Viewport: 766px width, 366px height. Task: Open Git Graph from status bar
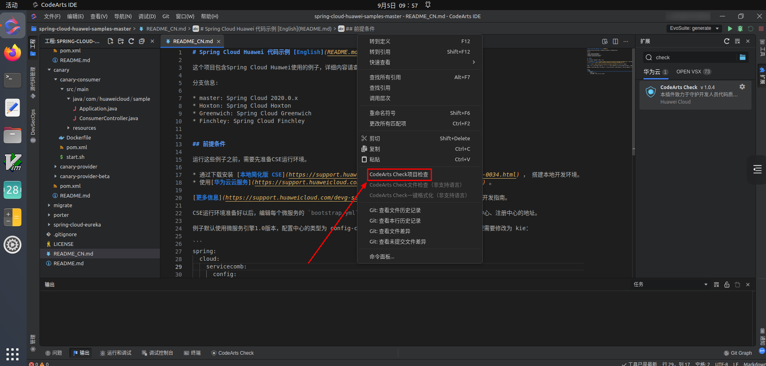tap(738, 353)
